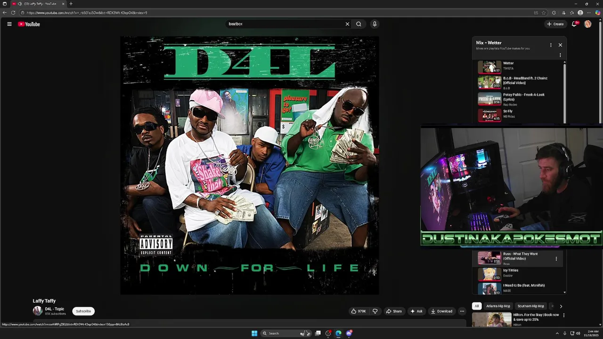This screenshot has width=603, height=339.
Task: Open the D4L channel avatar
Action: [37, 311]
